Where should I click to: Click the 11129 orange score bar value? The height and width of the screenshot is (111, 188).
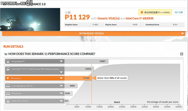point(86,78)
